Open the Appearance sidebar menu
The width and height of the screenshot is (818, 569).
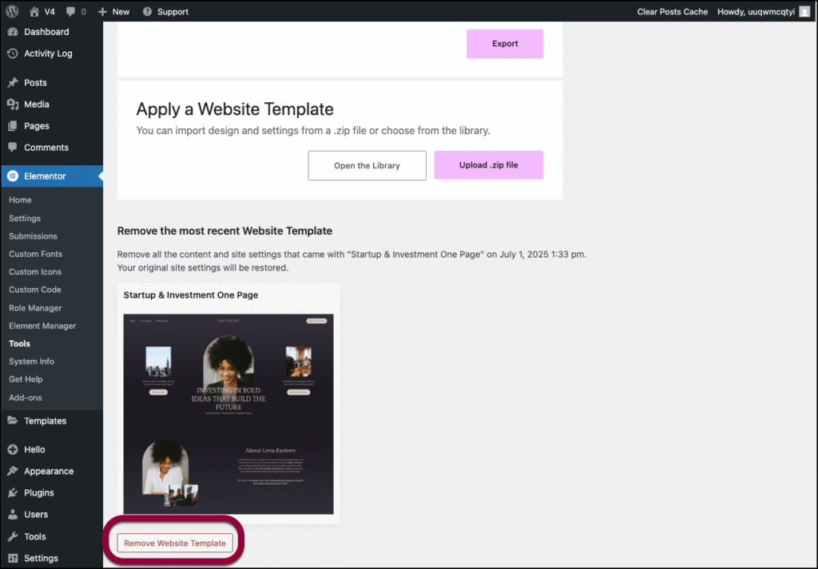pyautogui.click(x=48, y=472)
